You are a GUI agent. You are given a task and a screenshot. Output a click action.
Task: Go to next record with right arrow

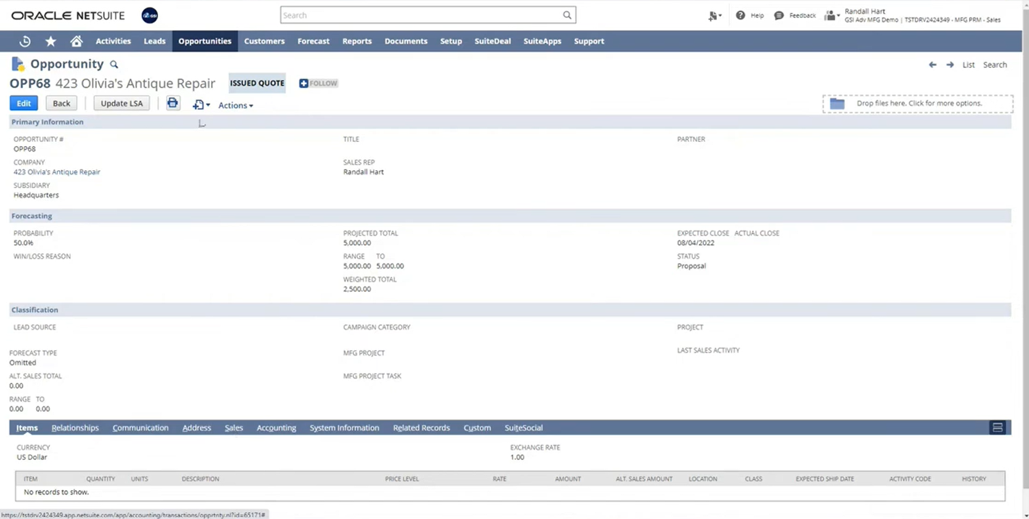click(x=950, y=65)
